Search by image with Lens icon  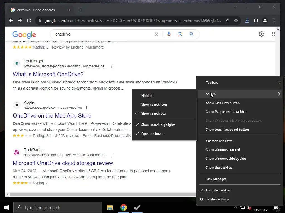click(180, 34)
